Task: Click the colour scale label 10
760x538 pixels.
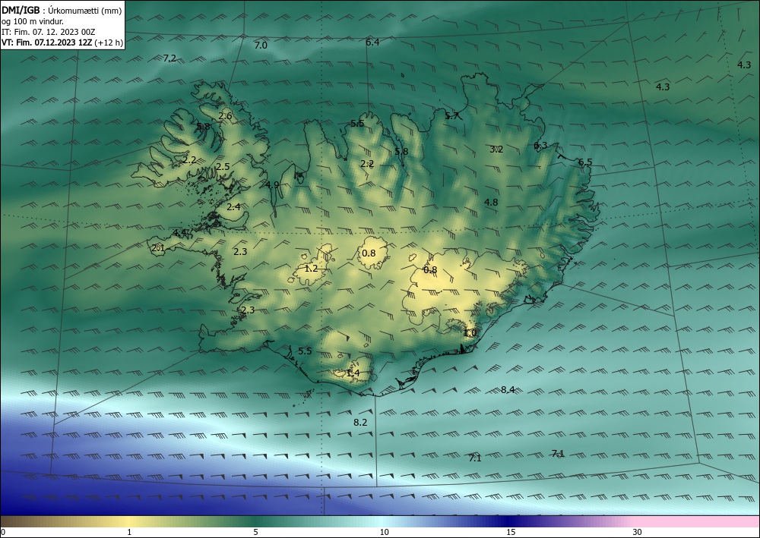Action: pos(384,533)
